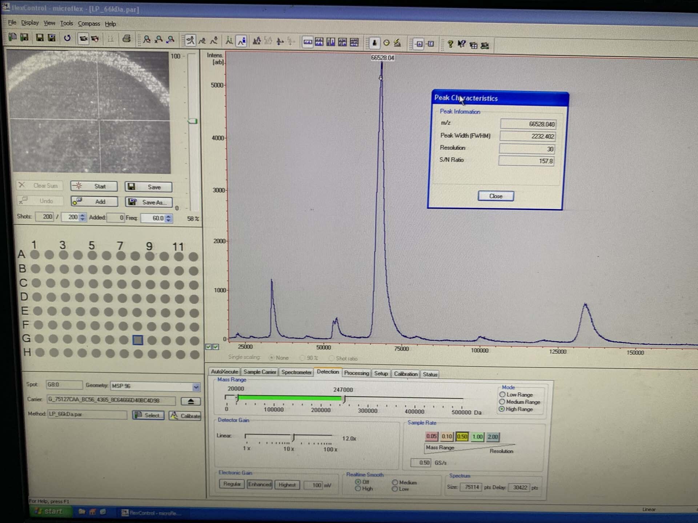Select the highlighted peak-picking tool icon at left
Screen dimensions: 698x523
190,40
